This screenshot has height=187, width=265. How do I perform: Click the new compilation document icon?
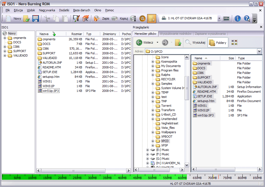pyautogui.click(x=8, y=18)
